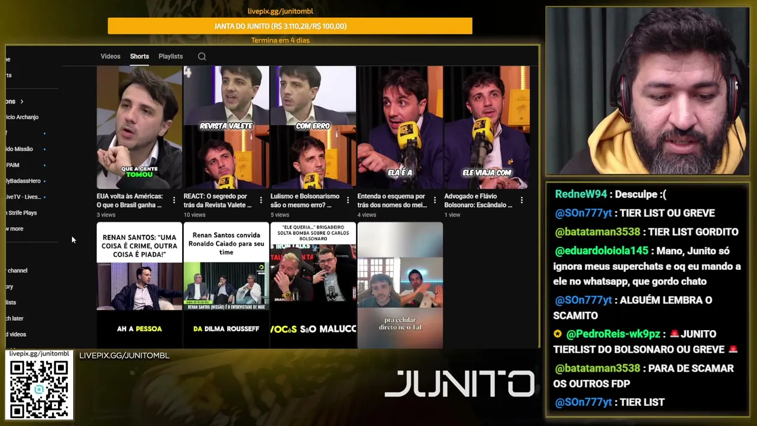Screen dimensions: 757x426
Task: Play the 'QUE A GENTE TOMOU' short thumbnail
Action: point(140,127)
